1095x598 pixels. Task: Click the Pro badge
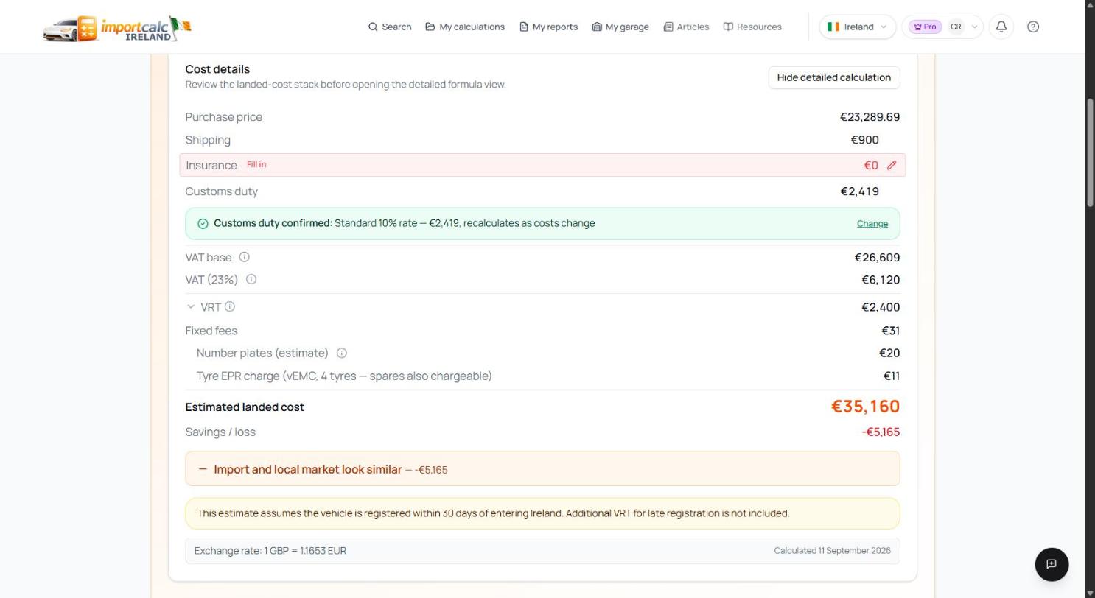(925, 27)
